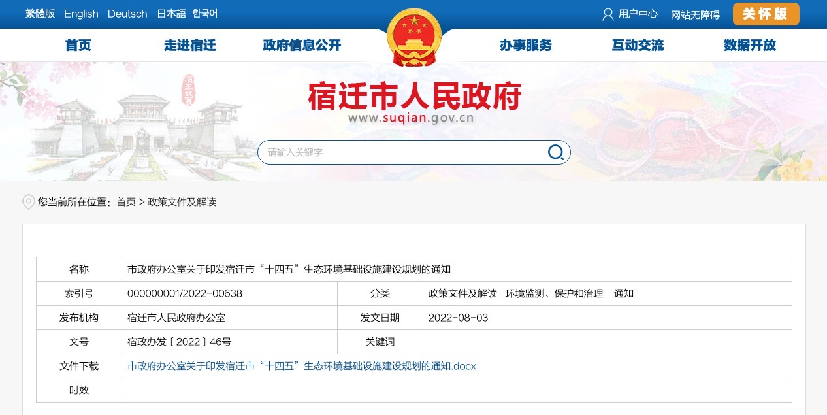Click the location pin icon

pos(29,202)
